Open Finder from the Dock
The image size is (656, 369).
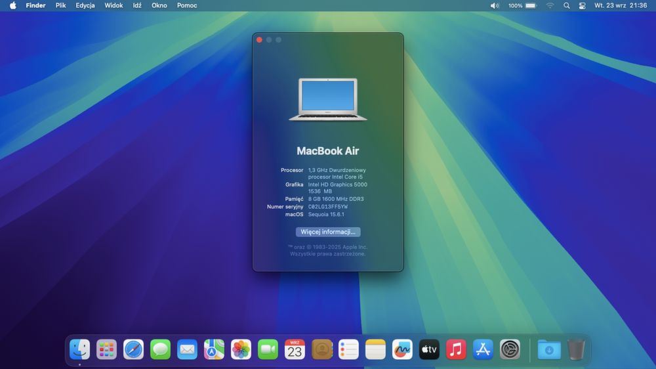pos(79,349)
